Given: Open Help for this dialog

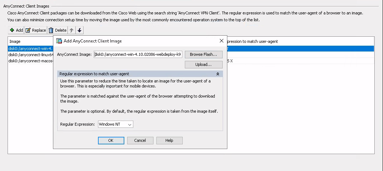Looking at the screenshot, I should pos(169,140).
